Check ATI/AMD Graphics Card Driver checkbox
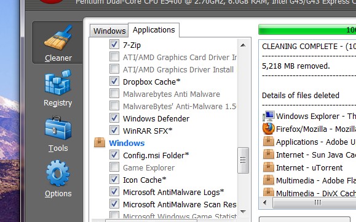This screenshot has height=222, width=356. pos(114,56)
